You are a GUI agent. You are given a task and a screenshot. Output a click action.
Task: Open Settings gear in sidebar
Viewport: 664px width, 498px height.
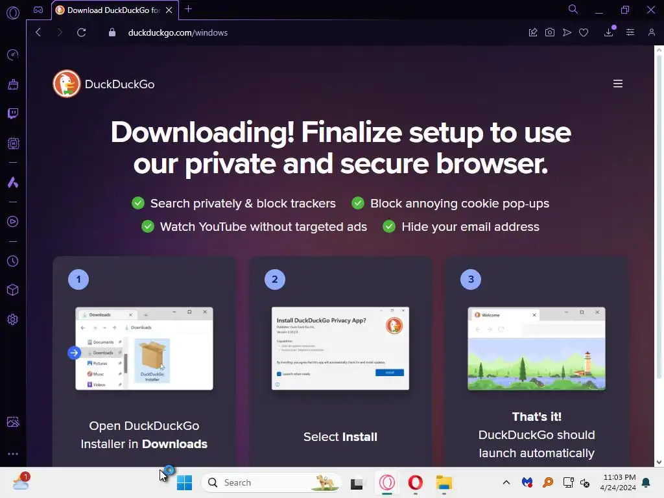coord(13,319)
